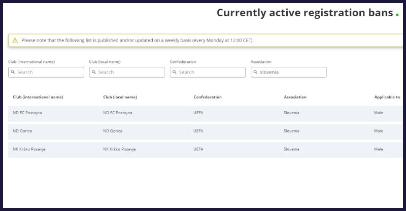Viewport: 406px width, 211px height.
Task: Select ND Gorica in the local name column
Action: click(113, 131)
